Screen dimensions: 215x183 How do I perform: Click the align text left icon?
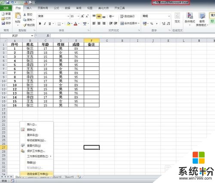94,23
